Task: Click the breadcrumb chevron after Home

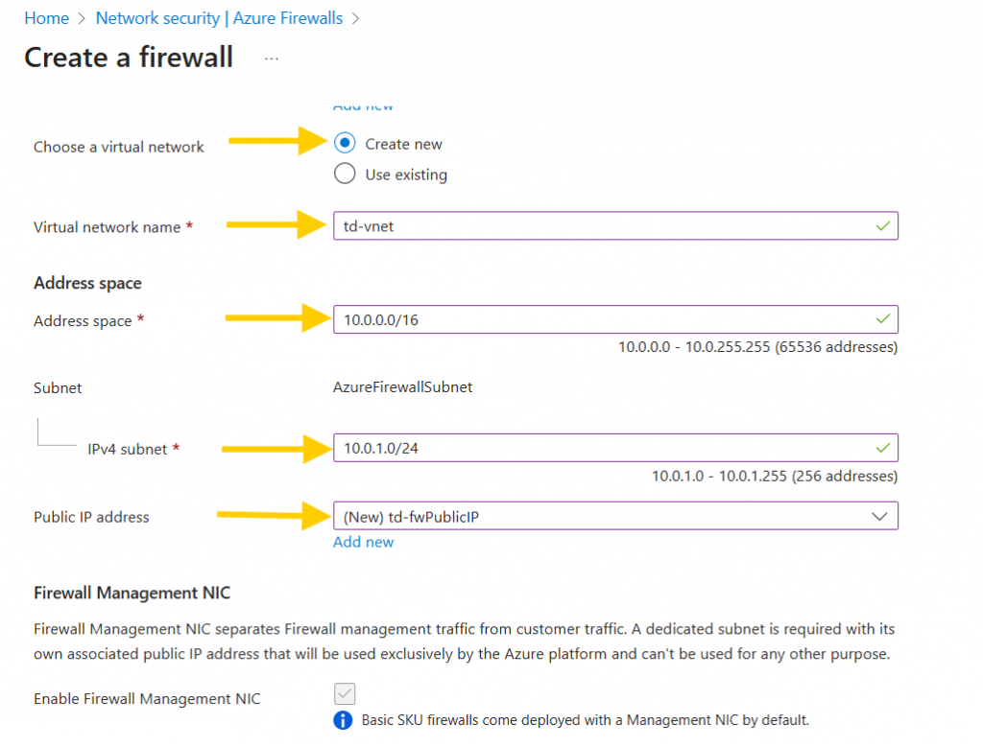Action: (x=81, y=17)
